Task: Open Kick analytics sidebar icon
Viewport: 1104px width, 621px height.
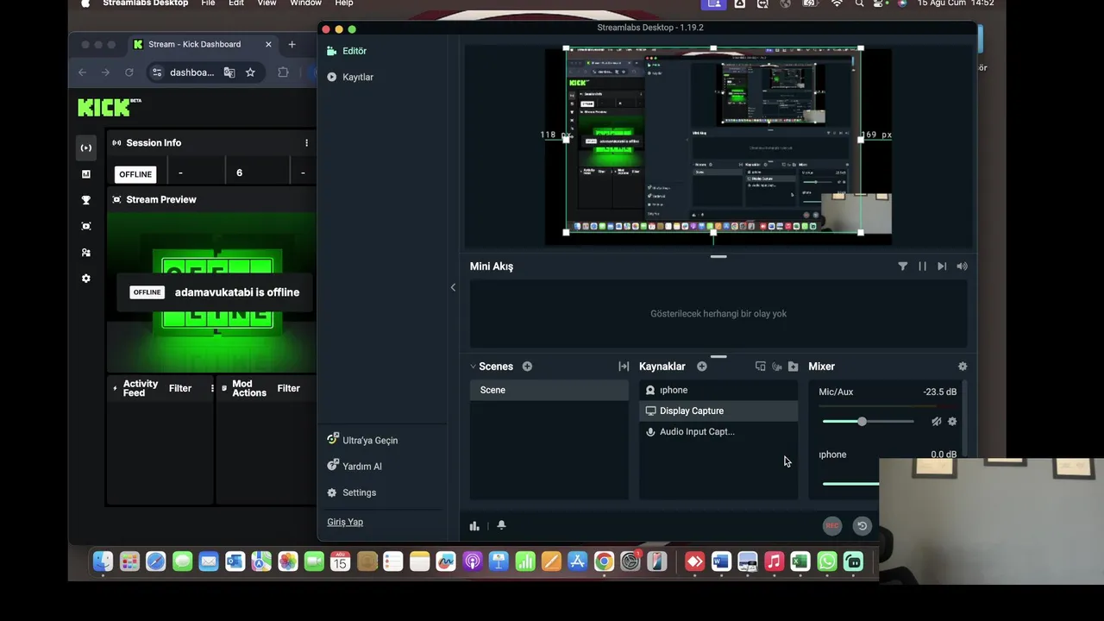Action: [x=85, y=174]
